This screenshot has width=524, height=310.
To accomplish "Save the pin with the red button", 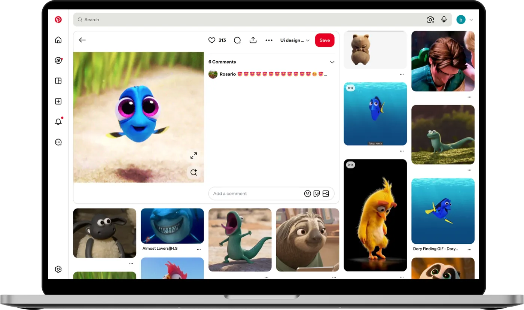I will (x=325, y=40).
